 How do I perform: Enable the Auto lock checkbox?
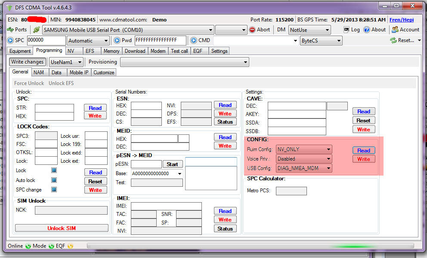coord(54,180)
